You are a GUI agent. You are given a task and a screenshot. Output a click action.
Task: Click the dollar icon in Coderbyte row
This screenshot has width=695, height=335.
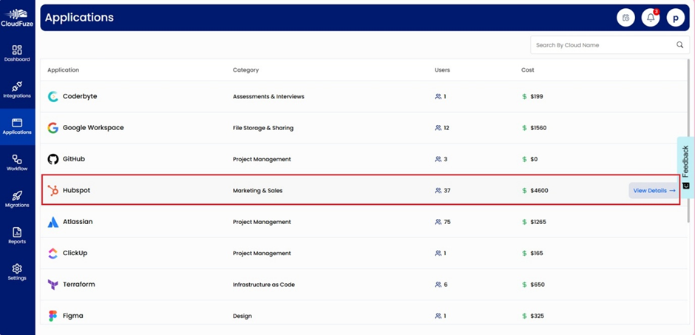(524, 97)
